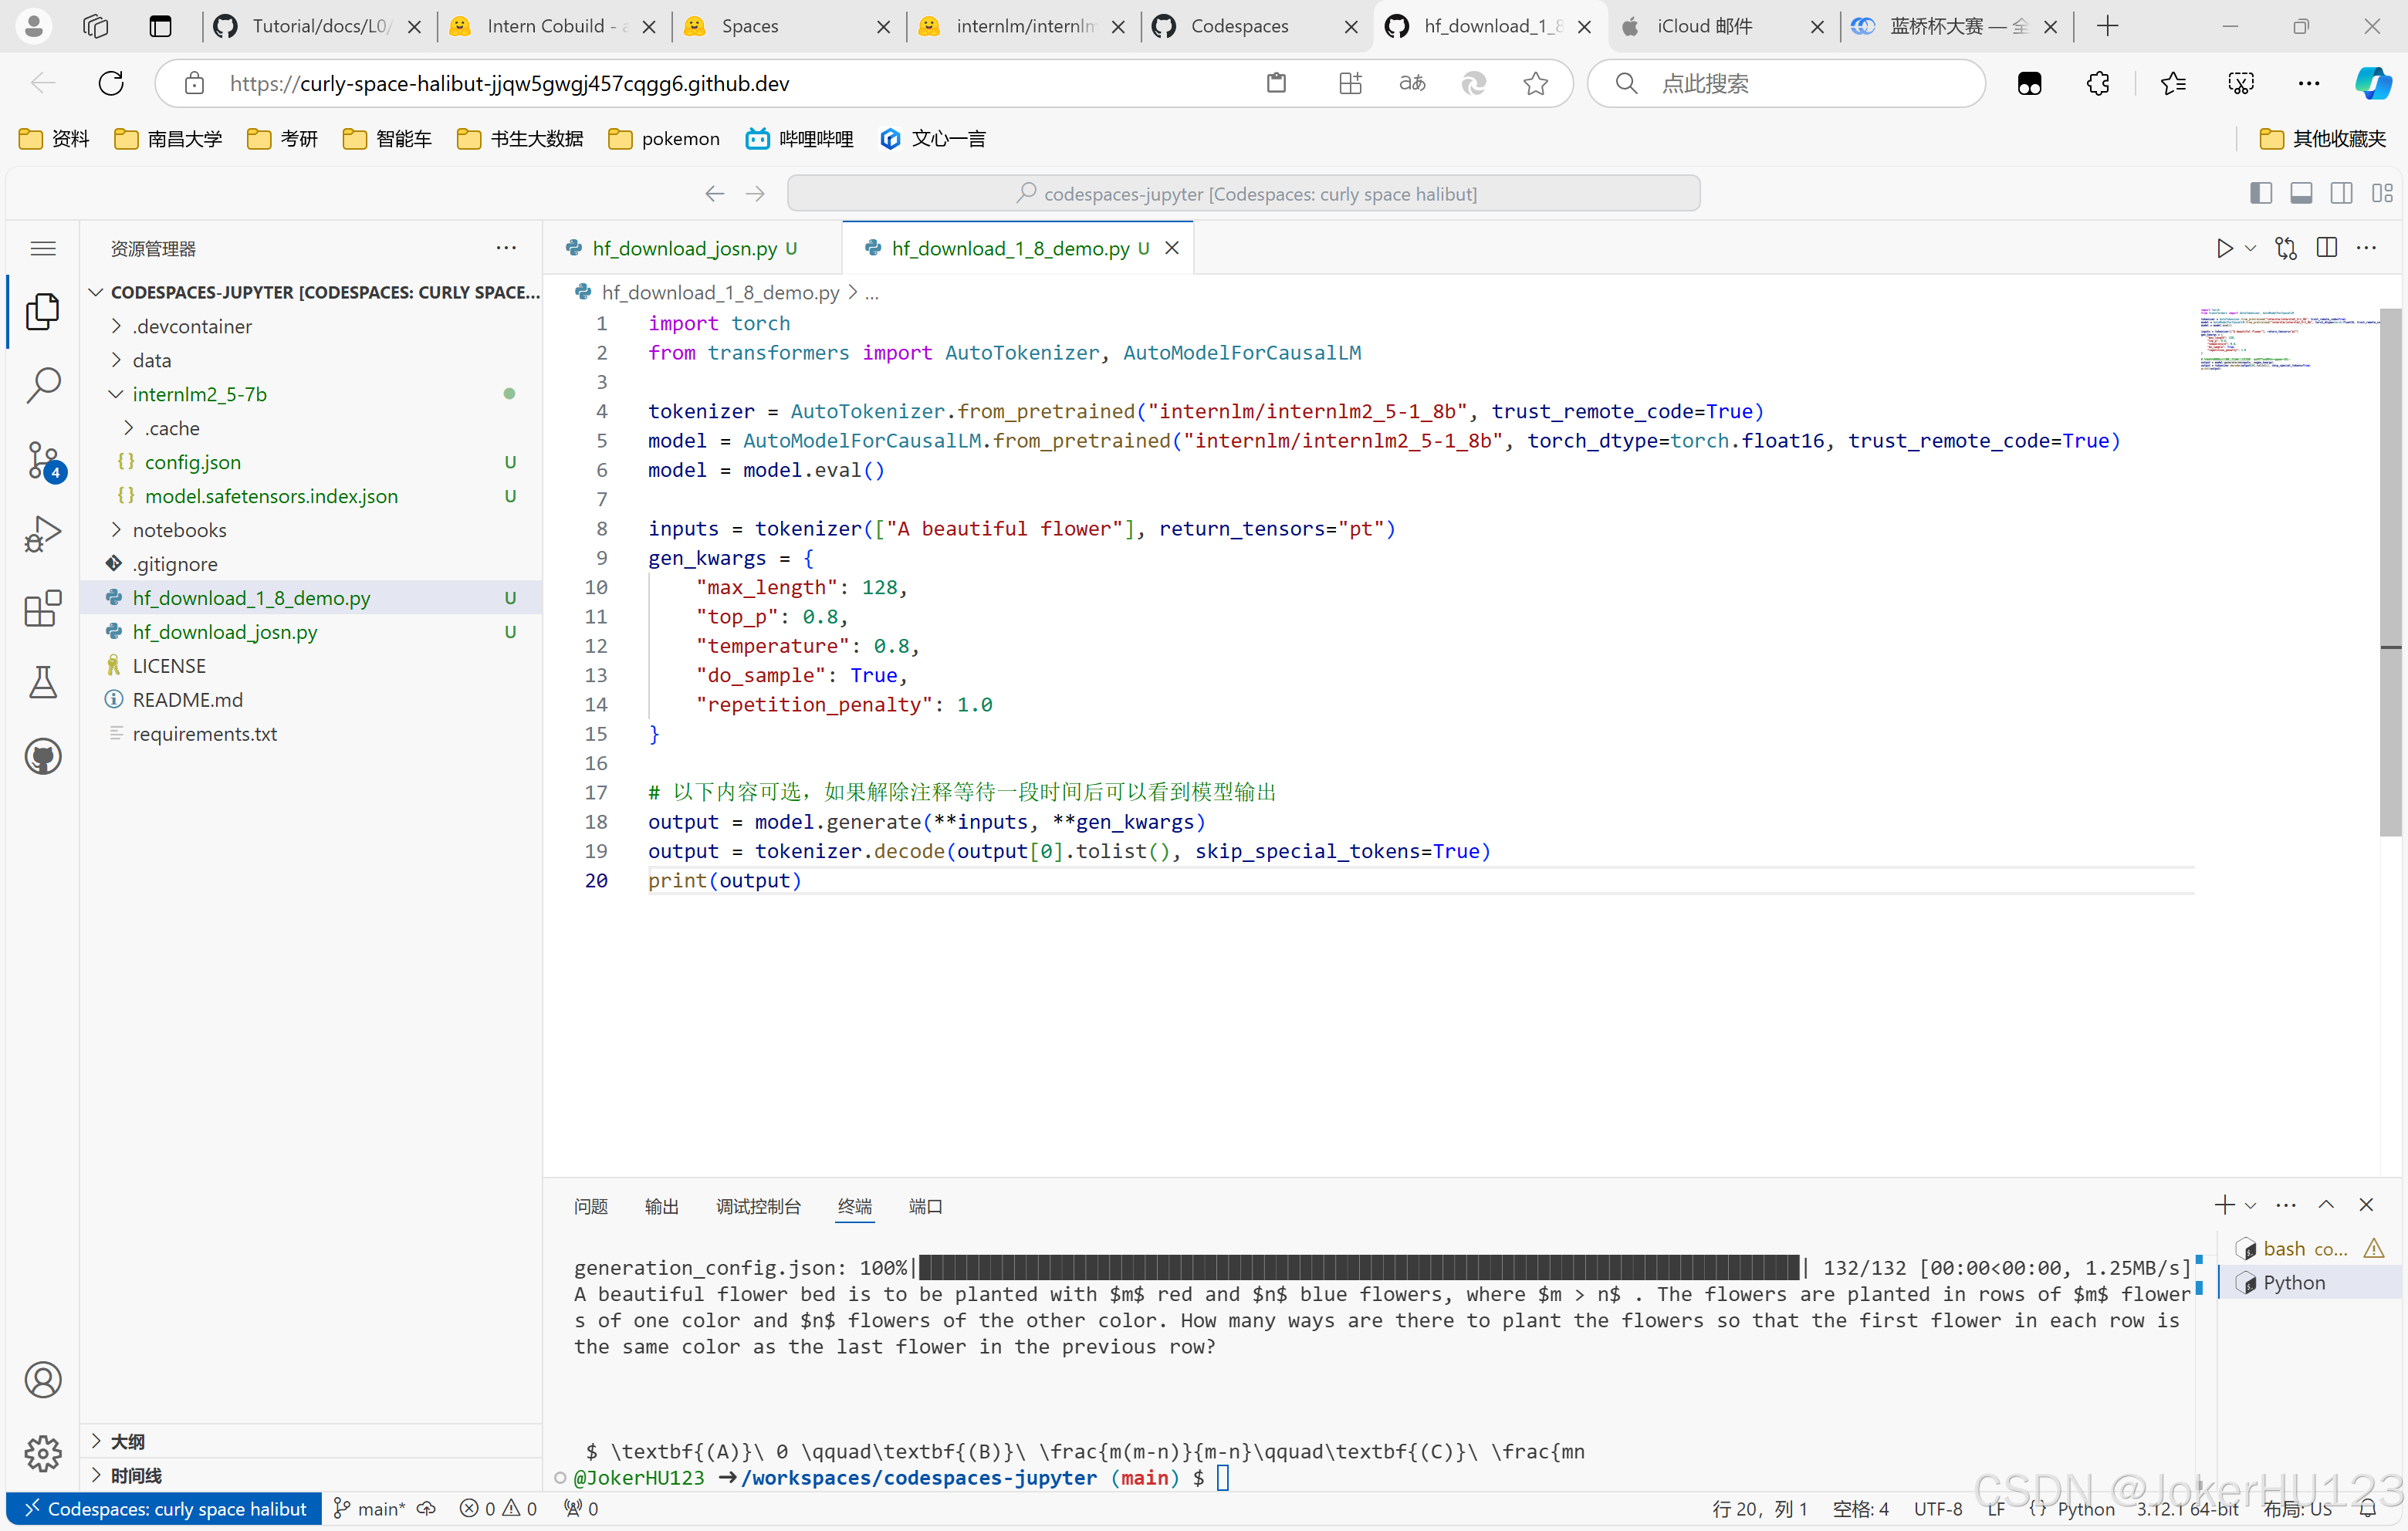Open the Extensions view icon

[43, 608]
